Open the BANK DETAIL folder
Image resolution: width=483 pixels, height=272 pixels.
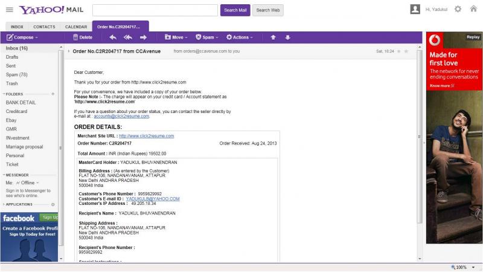(21, 102)
